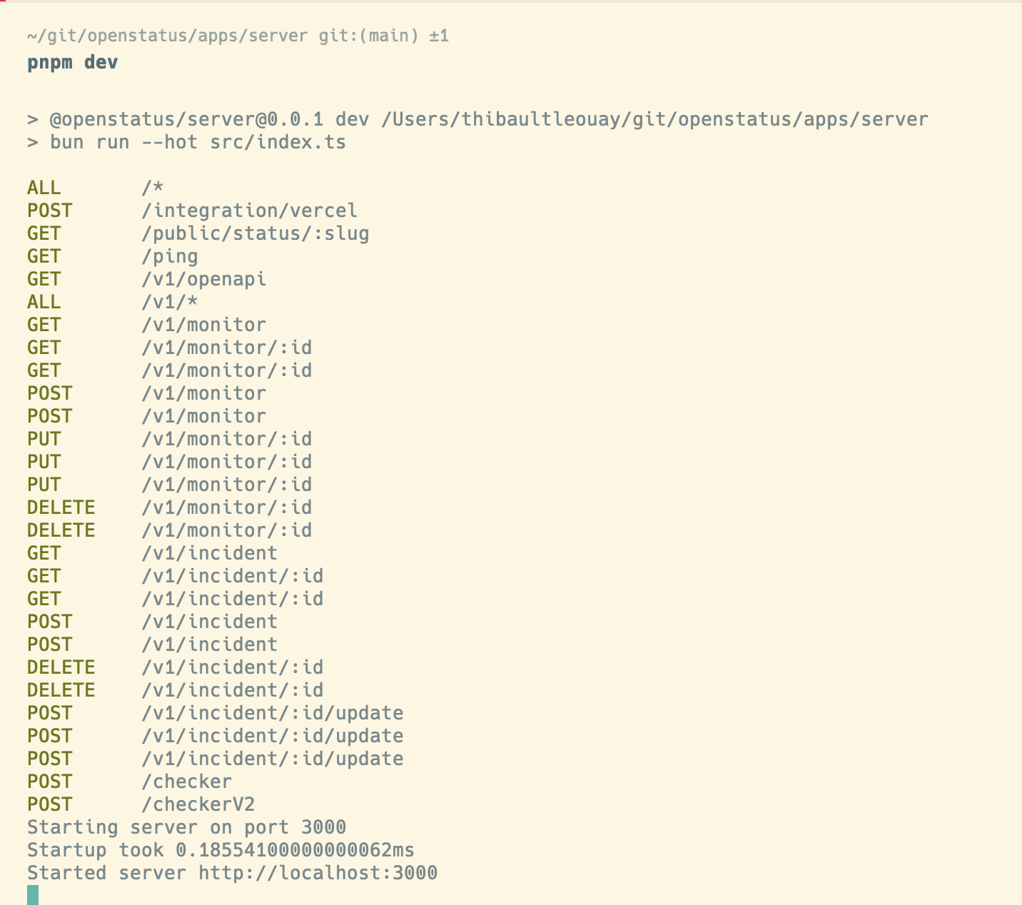Click the /v1/openapi route path
1022x905 pixels.
(203, 279)
